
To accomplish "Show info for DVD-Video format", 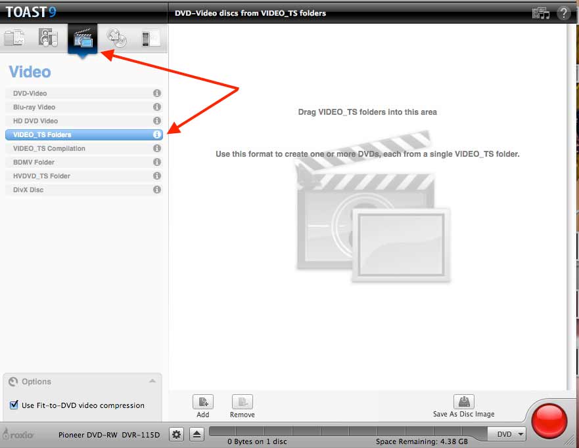I will point(157,93).
